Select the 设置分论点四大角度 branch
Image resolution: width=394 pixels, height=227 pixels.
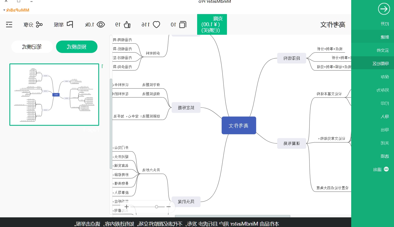[333, 188]
